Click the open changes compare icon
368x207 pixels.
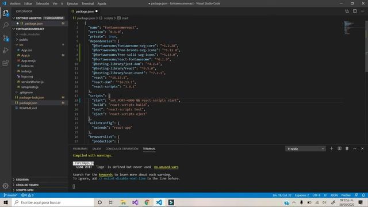(347, 11)
